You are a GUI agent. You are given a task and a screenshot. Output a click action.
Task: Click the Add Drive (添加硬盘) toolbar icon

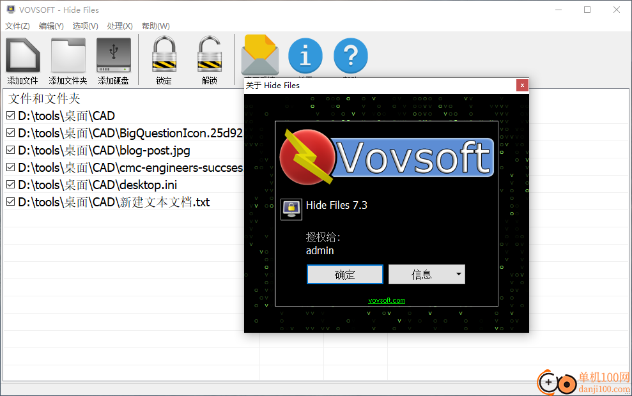pos(114,55)
